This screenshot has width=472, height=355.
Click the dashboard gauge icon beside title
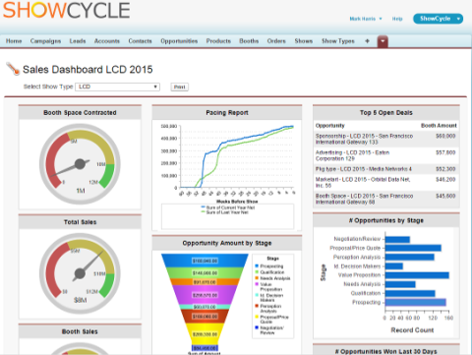point(13,69)
